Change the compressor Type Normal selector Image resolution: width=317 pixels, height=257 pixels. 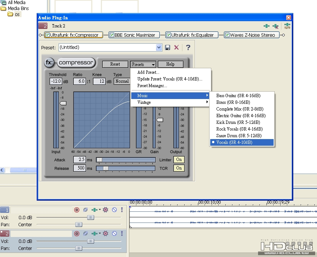coord(122,81)
